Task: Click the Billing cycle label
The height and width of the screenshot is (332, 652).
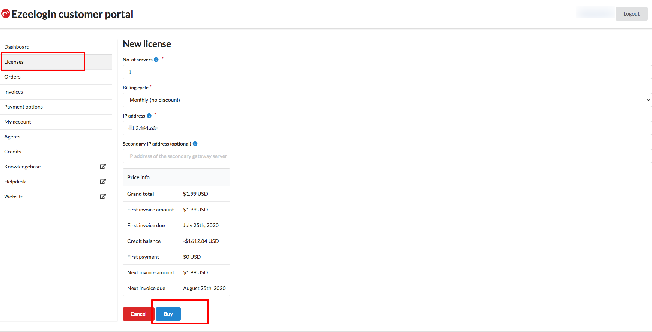Action: (135, 88)
